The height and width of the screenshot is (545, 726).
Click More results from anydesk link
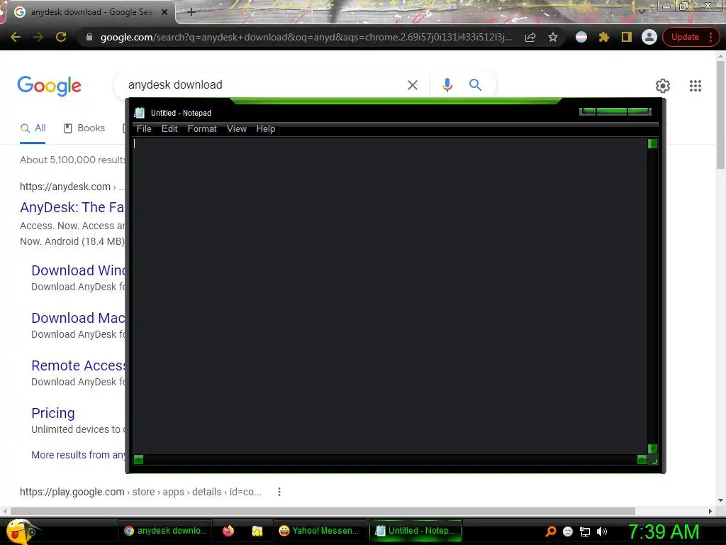[78, 455]
